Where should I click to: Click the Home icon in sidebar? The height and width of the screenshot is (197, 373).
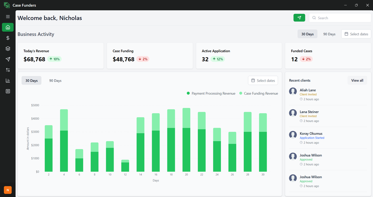click(x=8, y=27)
